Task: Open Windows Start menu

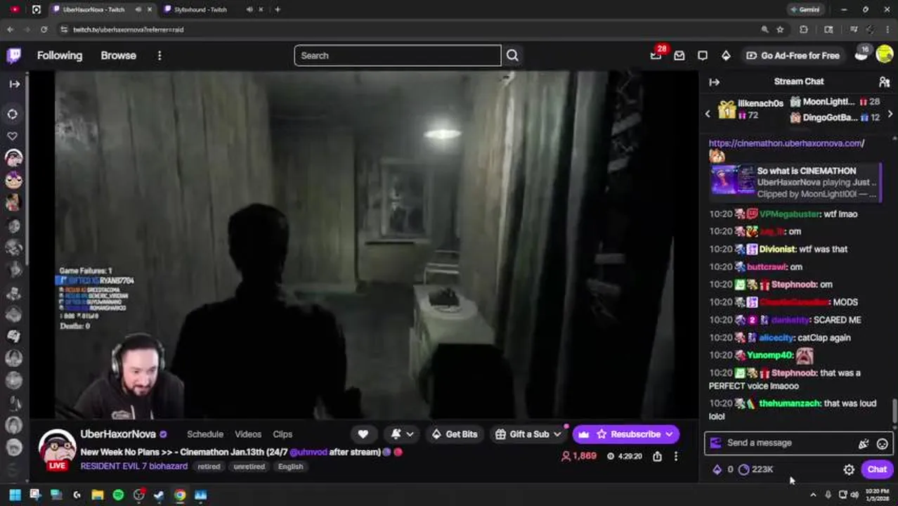Action: coord(15,495)
